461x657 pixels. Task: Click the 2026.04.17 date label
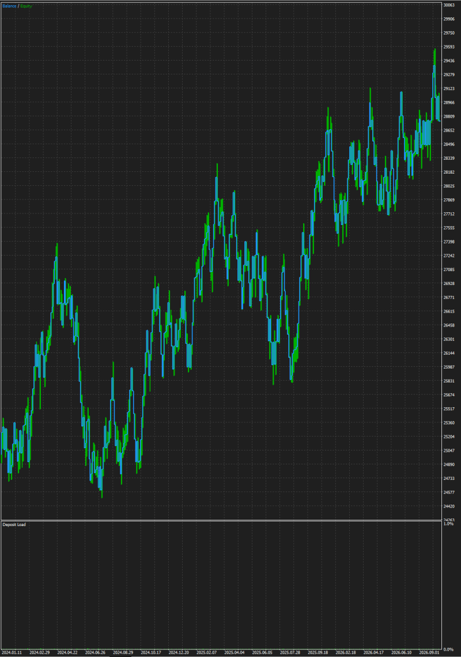pos(373,652)
